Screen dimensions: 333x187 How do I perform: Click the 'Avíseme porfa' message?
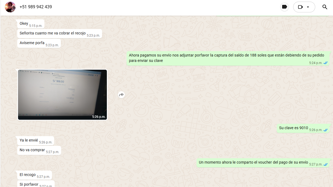tap(32, 43)
